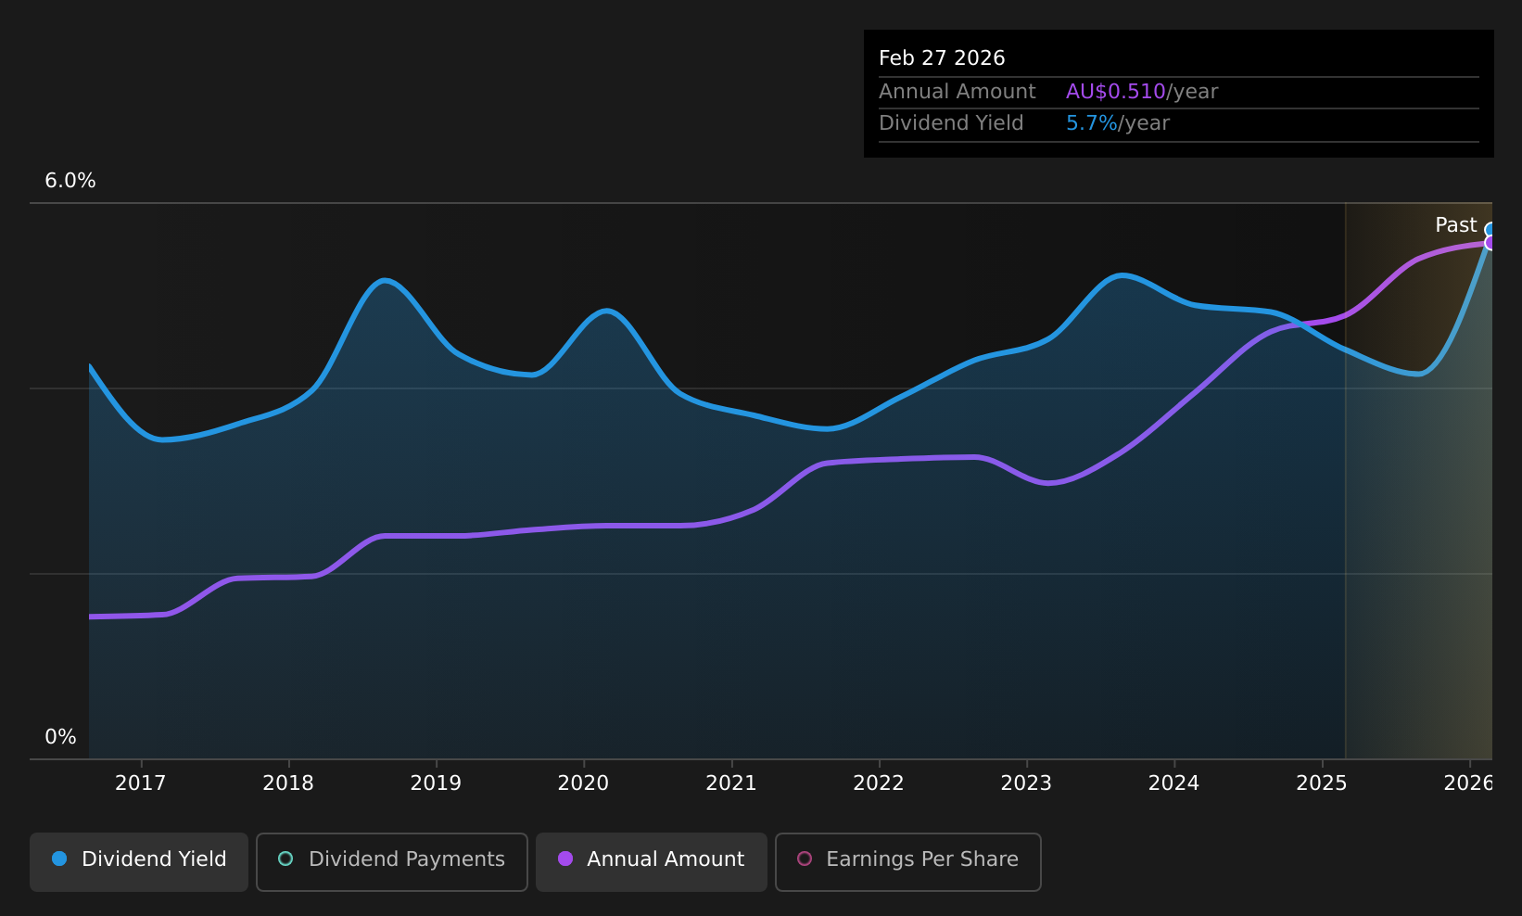Enable the Earnings Per Share series
Viewport: 1522px width, 916px height.
tap(908, 862)
